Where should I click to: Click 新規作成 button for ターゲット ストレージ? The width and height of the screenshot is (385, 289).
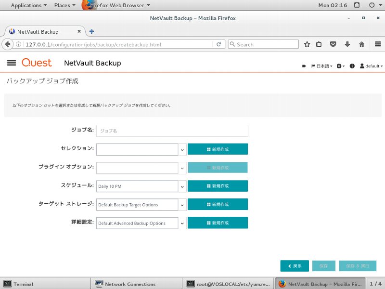tap(218, 204)
